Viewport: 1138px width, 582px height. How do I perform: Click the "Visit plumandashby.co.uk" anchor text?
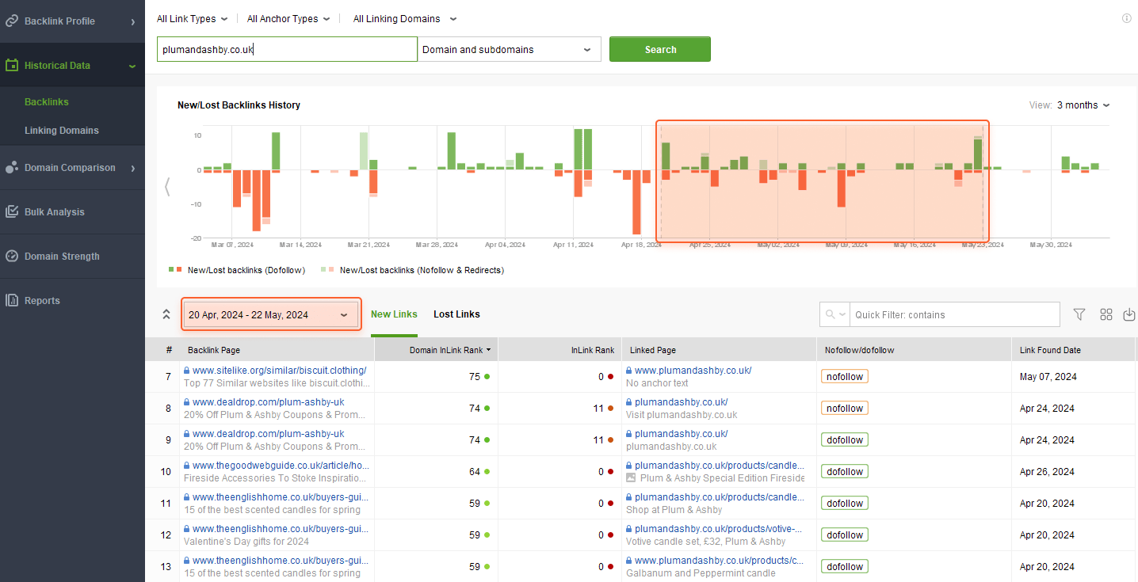pos(682,415)
